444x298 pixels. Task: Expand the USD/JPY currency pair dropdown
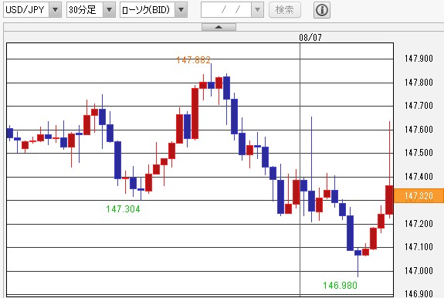pos(56,10)
